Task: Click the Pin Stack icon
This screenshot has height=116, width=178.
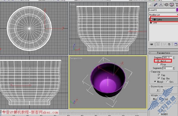Action: pyautogui.click(x=151, y=44)
